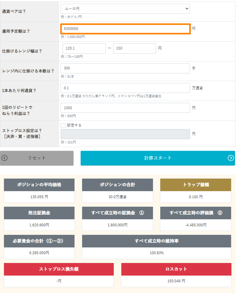Click the 設定する label text
This screenshot has height=293, width=236.
(x=74, y=125)
